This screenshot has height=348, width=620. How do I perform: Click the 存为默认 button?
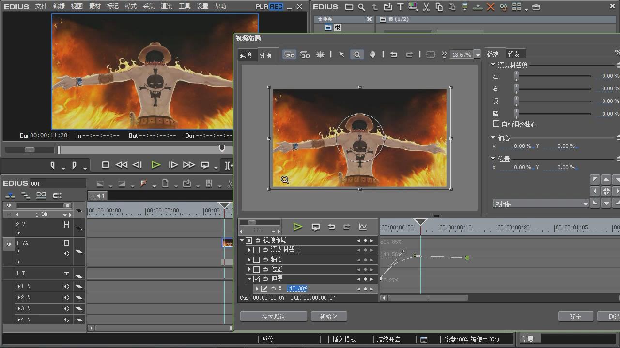pos(274,317)
